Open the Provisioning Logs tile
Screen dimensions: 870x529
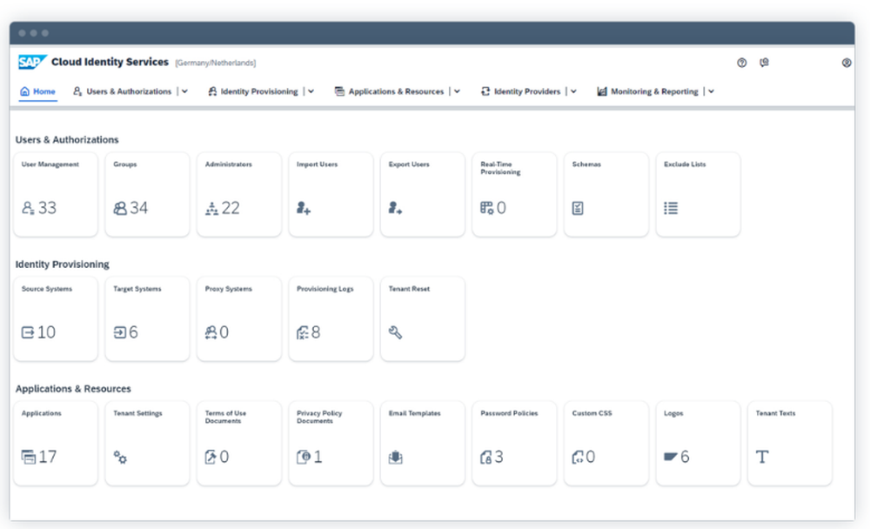coord(303,331)
